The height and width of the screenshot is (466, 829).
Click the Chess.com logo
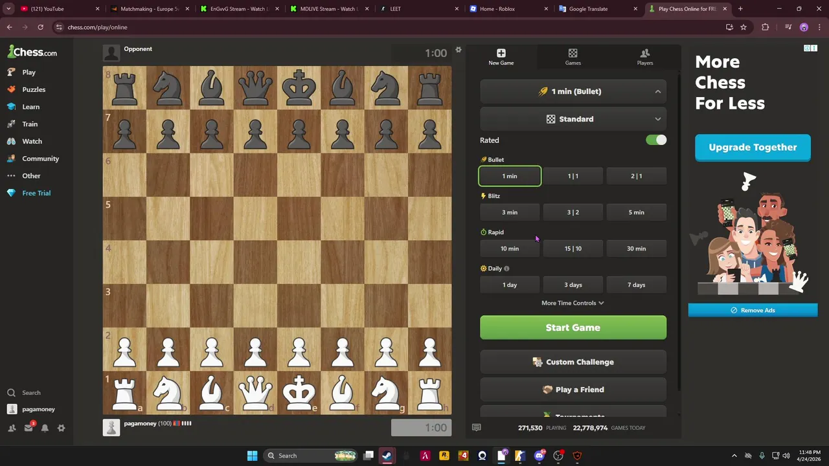32,52
